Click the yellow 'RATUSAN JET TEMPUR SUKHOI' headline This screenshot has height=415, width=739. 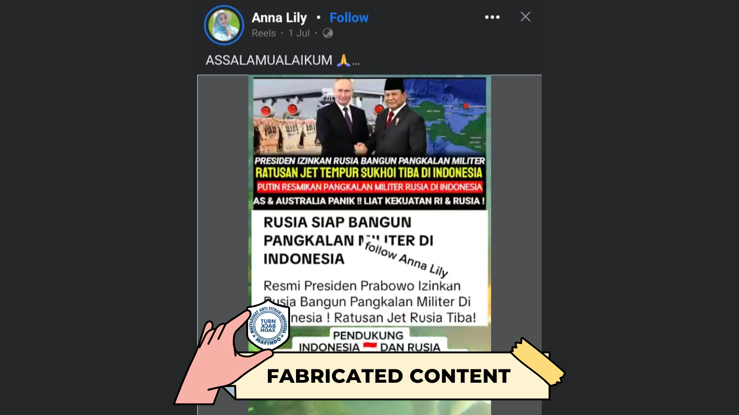[x=369, y=173]
